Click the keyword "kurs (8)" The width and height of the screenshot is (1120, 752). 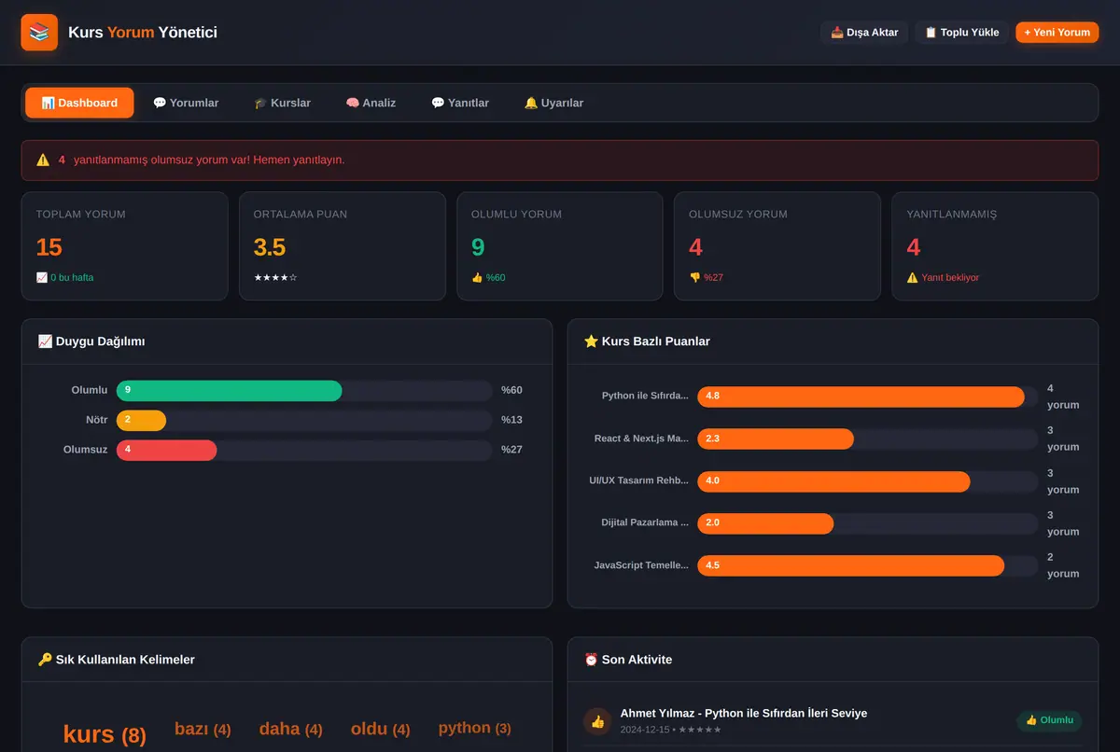[x=105, y=734]
